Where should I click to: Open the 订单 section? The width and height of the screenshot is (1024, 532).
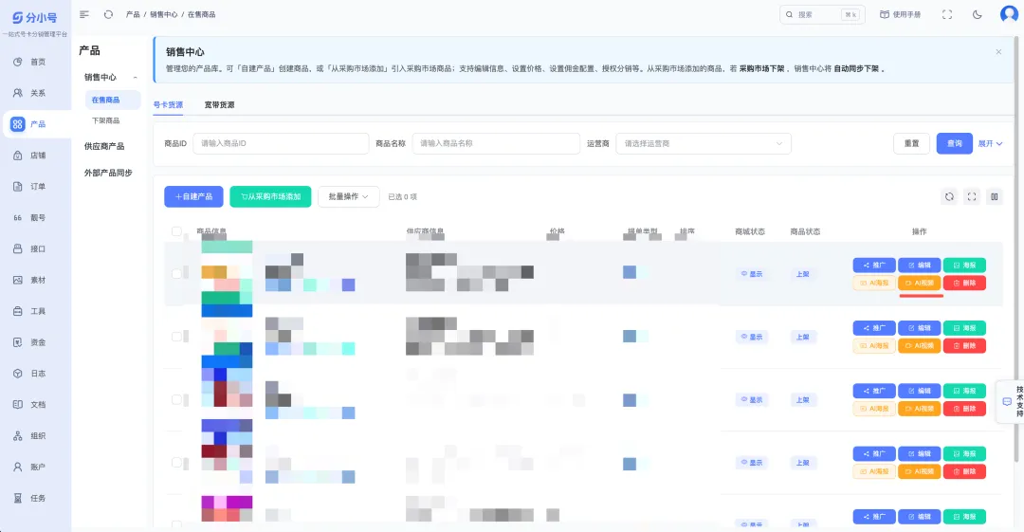[x=36, y=186]
